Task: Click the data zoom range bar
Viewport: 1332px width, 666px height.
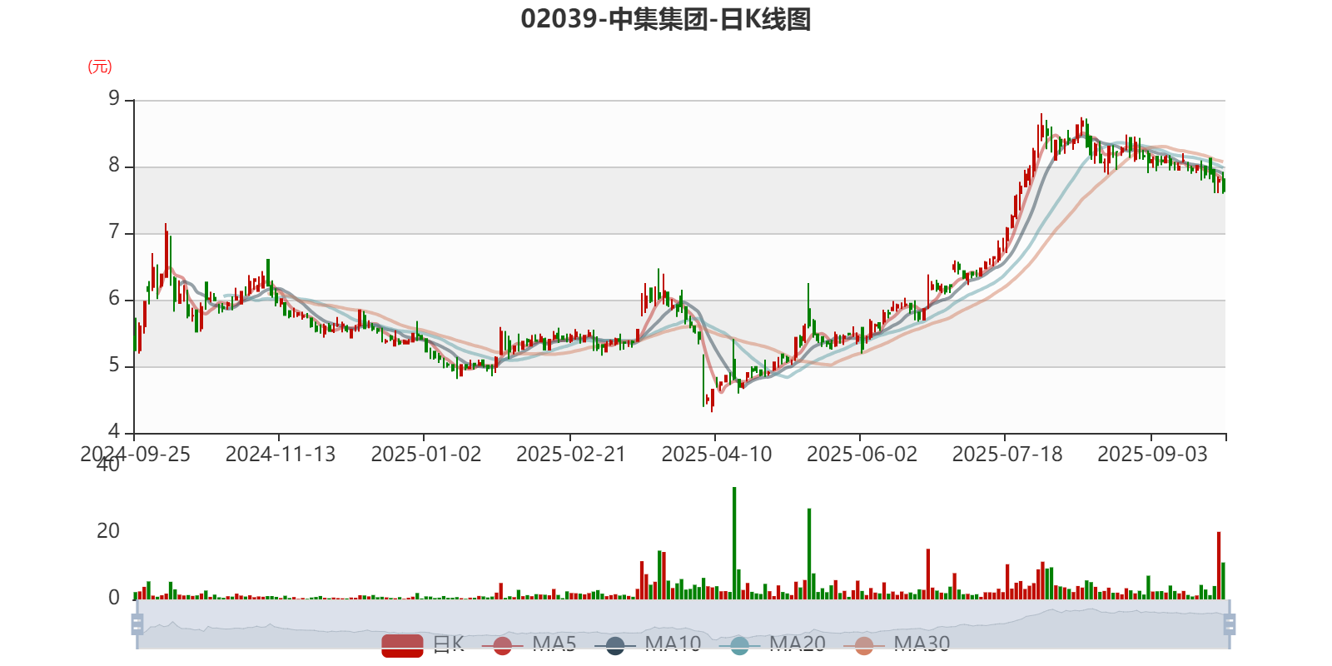Action: [683, 624]
